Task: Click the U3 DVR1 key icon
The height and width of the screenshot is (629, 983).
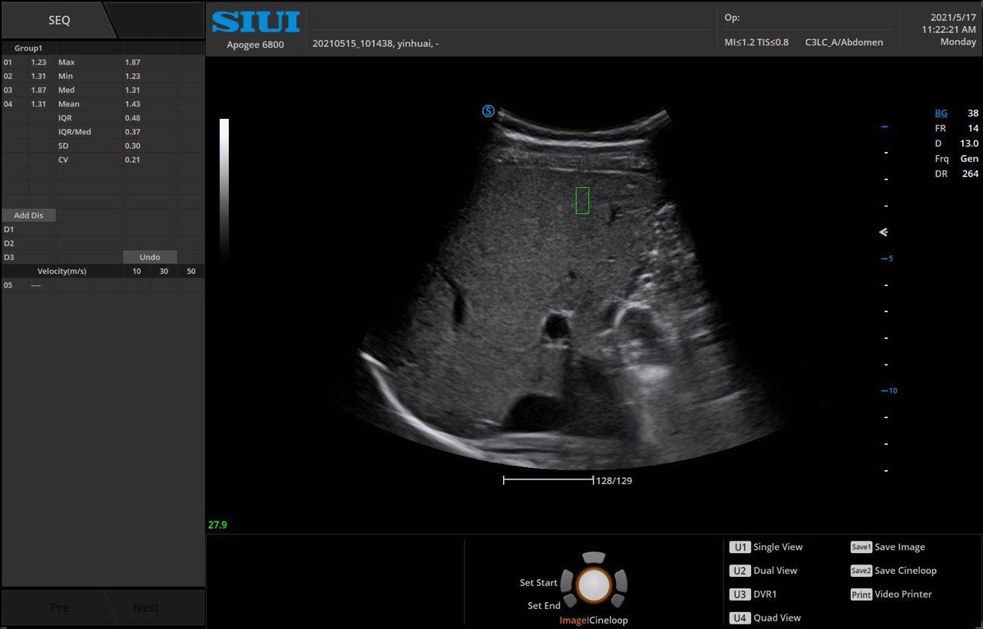Action: (x=740, y=594)
